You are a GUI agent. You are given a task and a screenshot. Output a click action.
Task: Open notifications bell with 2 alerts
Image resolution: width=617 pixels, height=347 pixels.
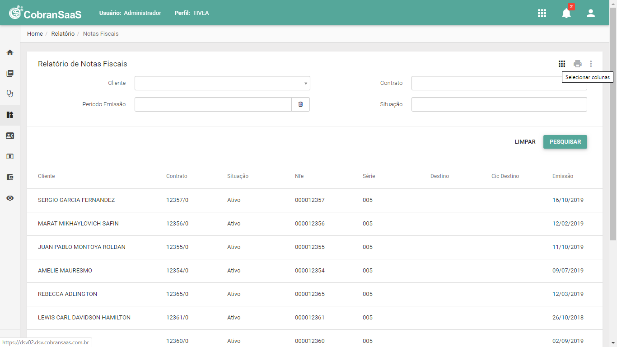click(x=566, y=13)
